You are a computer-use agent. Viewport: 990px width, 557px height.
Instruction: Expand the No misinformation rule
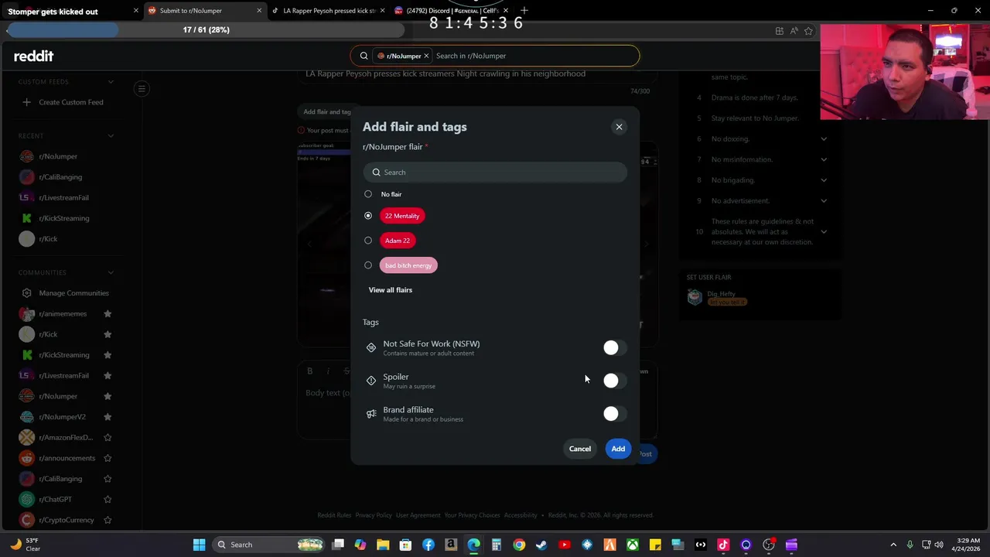coord(824,159)
